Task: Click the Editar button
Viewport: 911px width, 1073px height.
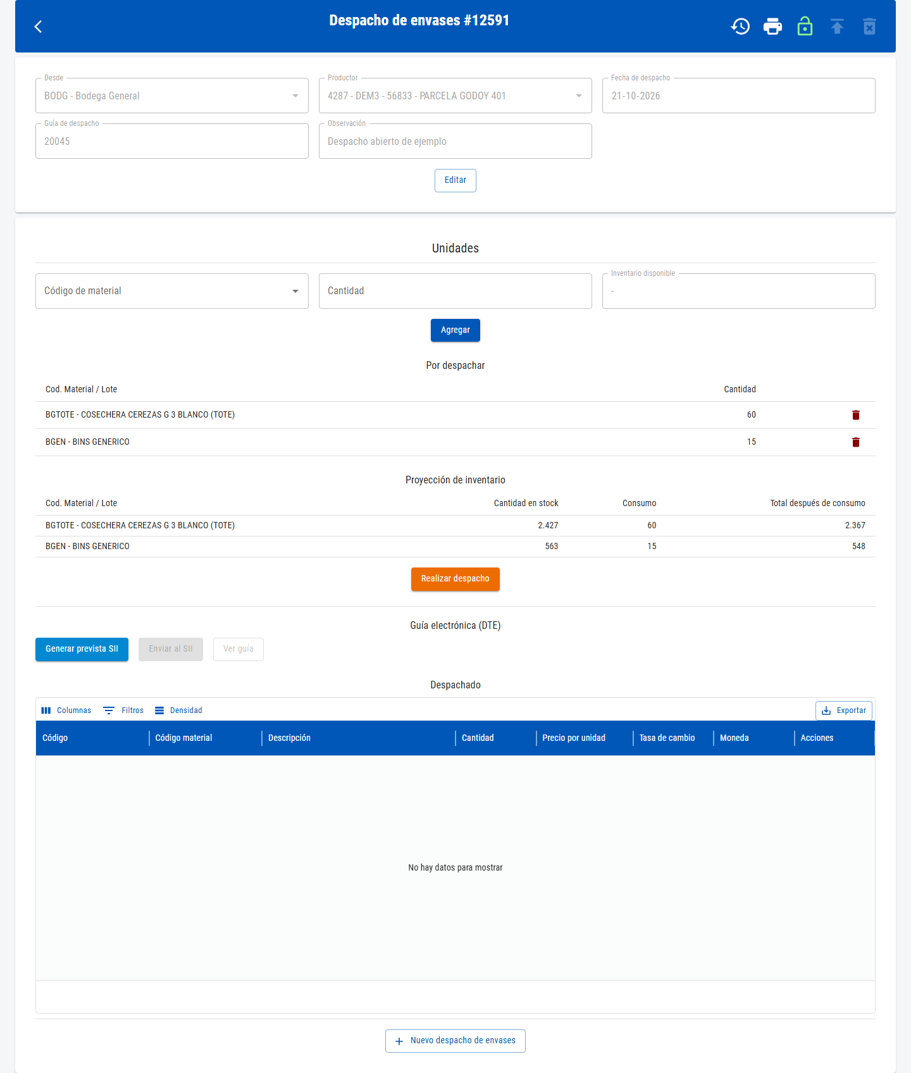Action: pos(455,180)
